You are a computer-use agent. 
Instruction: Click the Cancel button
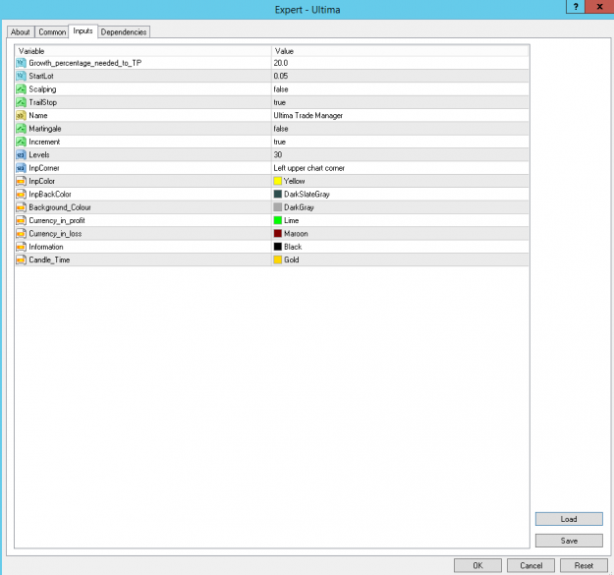pos(530,565)
